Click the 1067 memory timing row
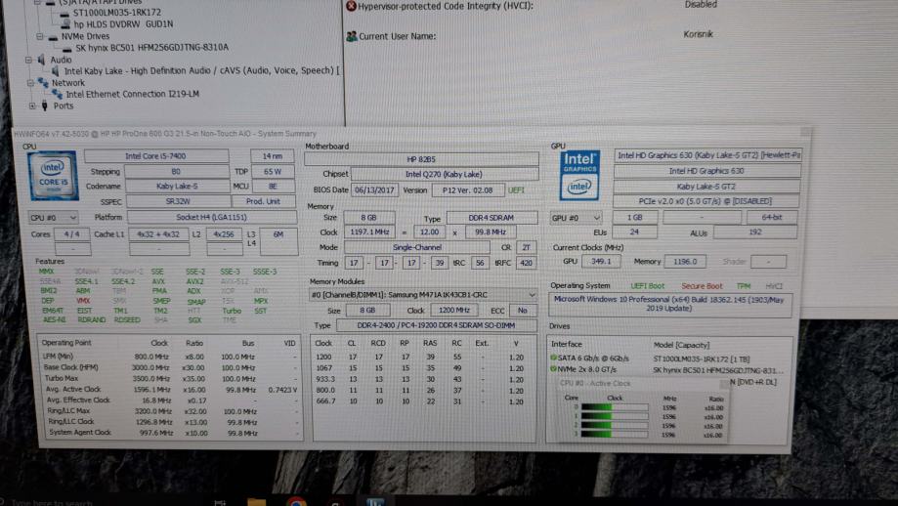This screenshot has width=898, height=506. (421, 368)
